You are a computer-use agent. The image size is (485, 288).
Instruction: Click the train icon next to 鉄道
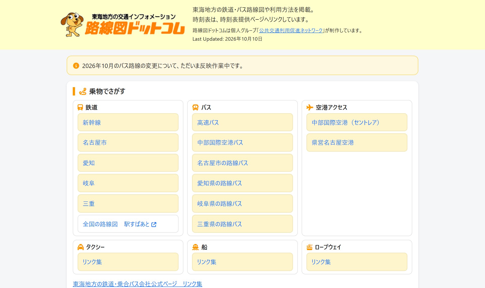[80, 107]
